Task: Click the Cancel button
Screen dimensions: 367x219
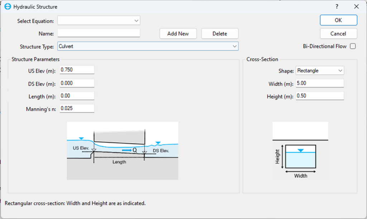Action: [x=338, y=34]
